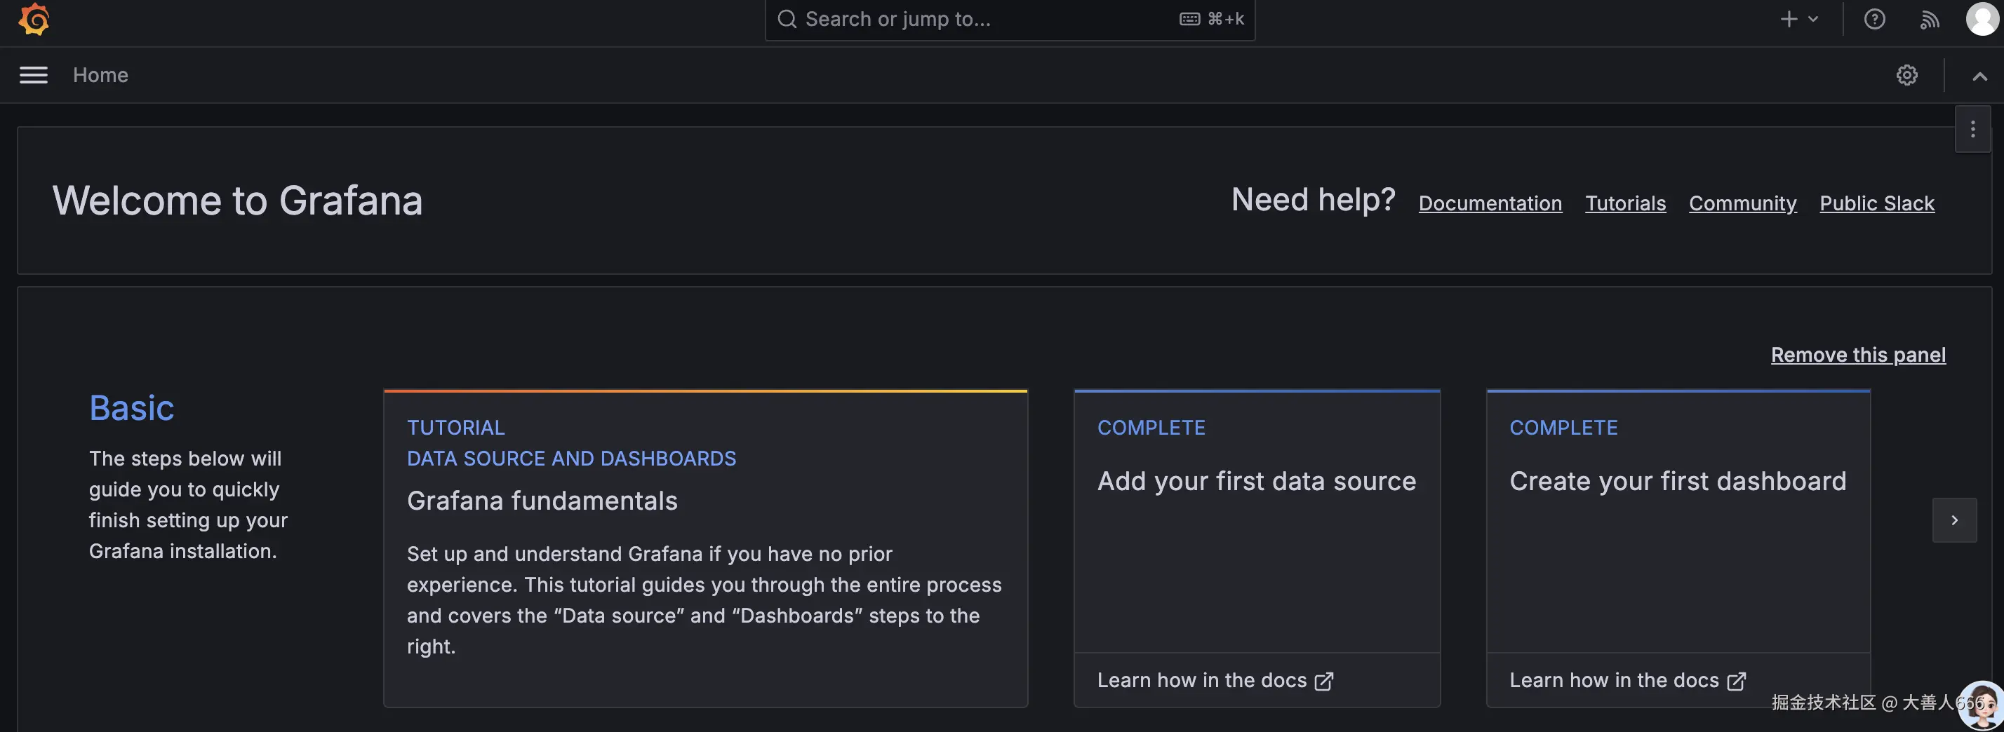Expand the plus new-item dropdown
This screenshot has height=732, width=2004.
point(1798,20)
